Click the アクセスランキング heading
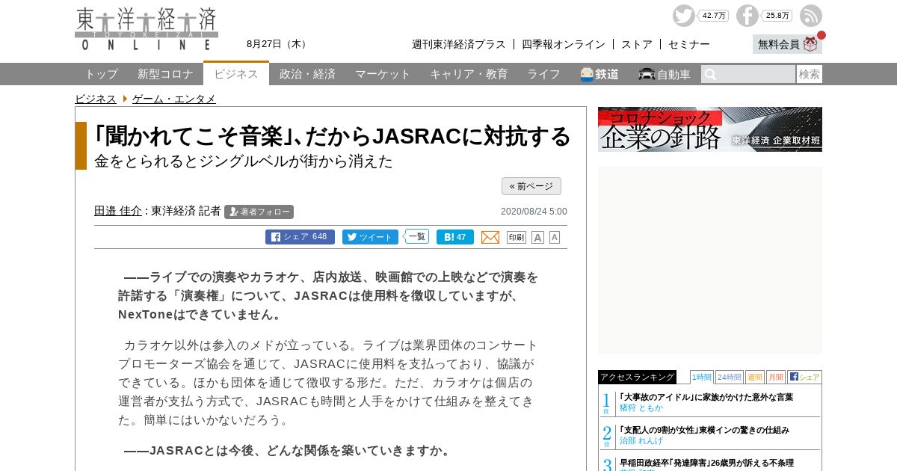Image resolution: width=897 pixels, height=471 pixels. click(x=637, y=377)
